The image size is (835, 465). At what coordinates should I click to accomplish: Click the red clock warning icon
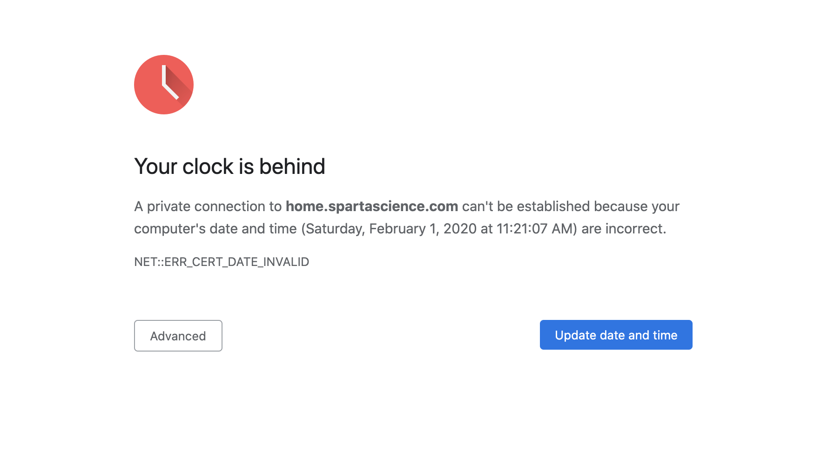164,85
